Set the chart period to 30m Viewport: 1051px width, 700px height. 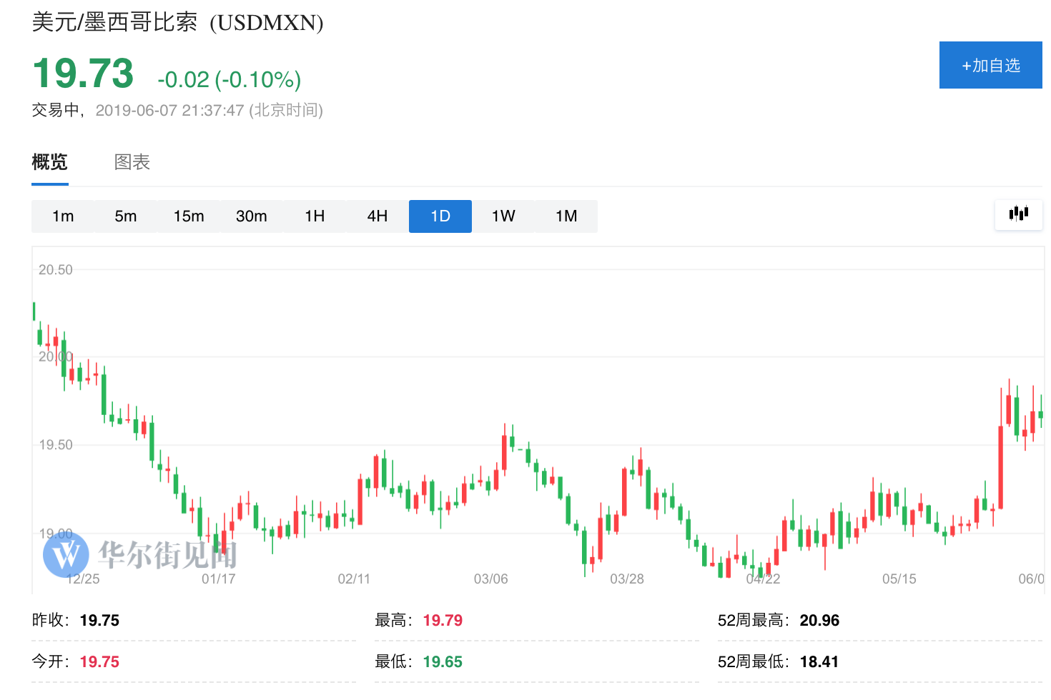coord(252,216)
